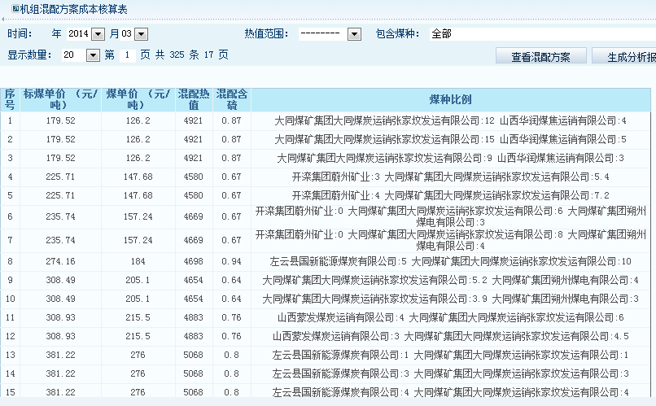Select the 混配热值 column header
The height and width of the screenshot is (406, 656).
coord(194,99)
